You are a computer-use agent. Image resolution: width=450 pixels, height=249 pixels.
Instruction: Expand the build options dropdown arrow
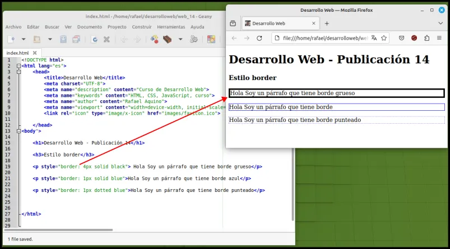180,39
